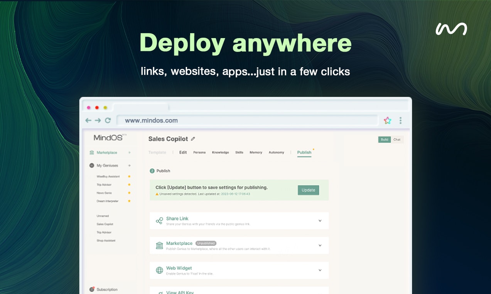The width and height of the screenshot is (491, 294).
Task: Select Dream Interpreter in the sidebar
Action: (107, 201)
